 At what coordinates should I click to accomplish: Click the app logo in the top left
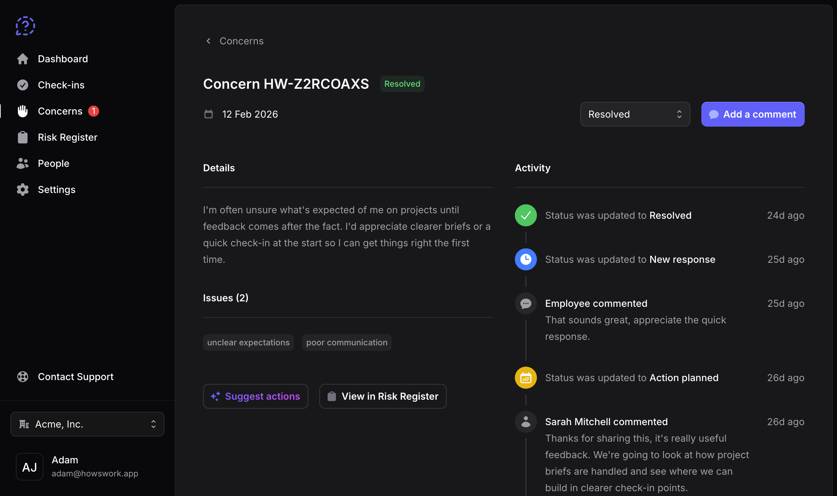25,25
